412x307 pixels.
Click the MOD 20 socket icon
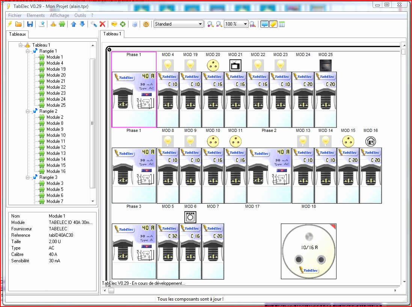click(213, 65)
